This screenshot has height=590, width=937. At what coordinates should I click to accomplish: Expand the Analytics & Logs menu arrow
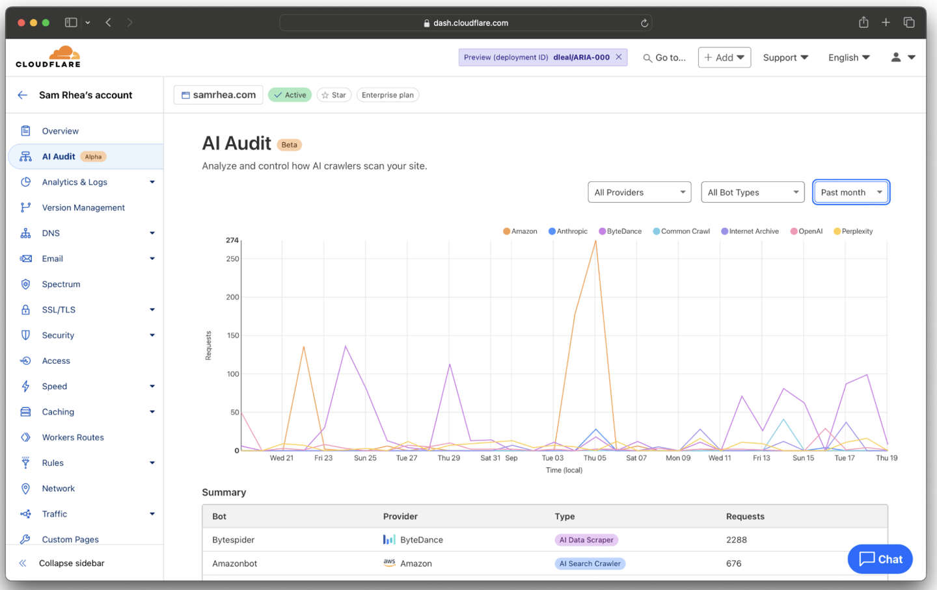[x=152, y=182]
